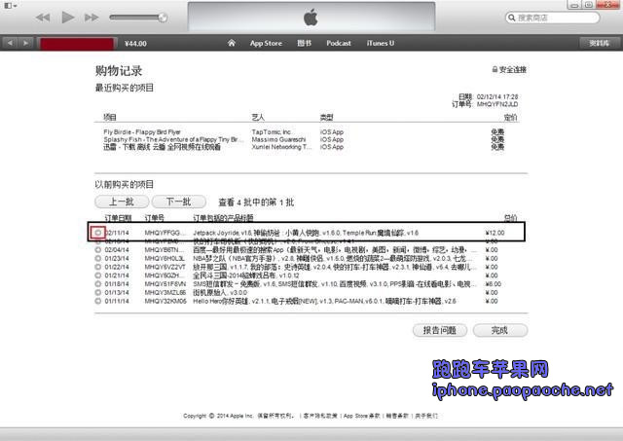
Task: Switch to the 图书 tab
Action: [304, 43]
